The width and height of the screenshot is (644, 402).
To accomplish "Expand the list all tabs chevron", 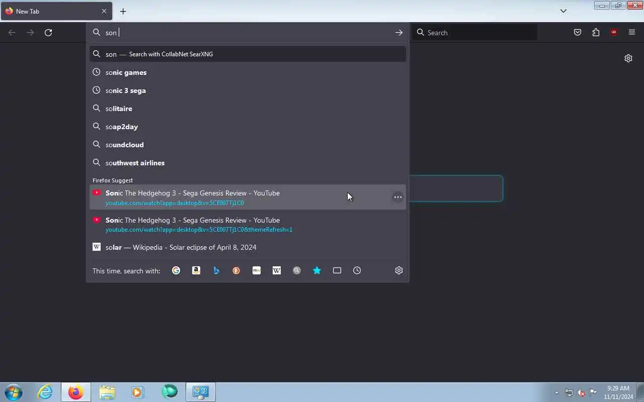I will (x=563, y=11).
